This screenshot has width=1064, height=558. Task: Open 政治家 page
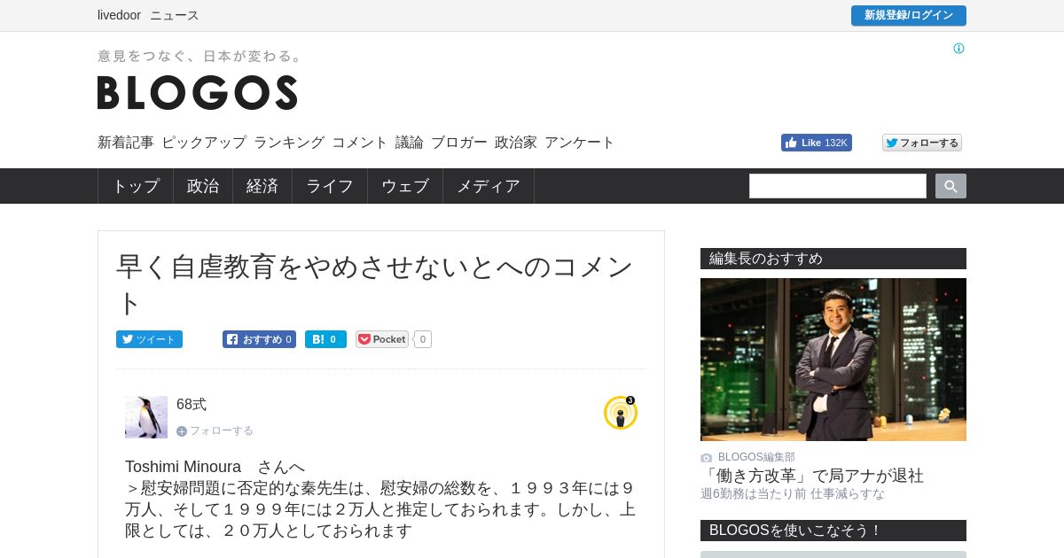(x=516, y=143)
